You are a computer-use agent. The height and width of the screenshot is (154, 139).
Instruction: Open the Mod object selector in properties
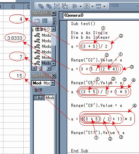(43, 83)
